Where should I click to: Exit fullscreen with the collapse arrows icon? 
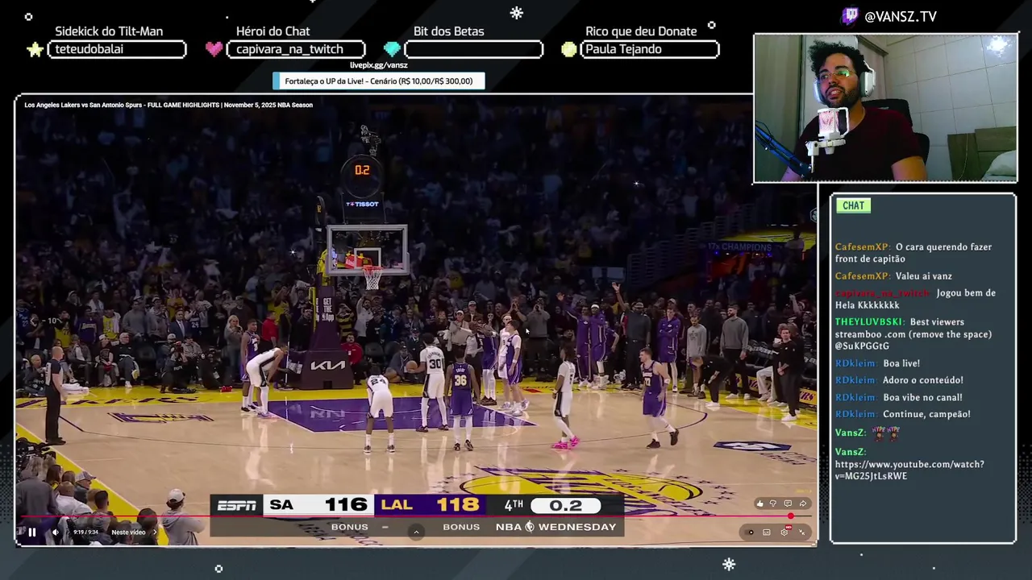point(801,532)
